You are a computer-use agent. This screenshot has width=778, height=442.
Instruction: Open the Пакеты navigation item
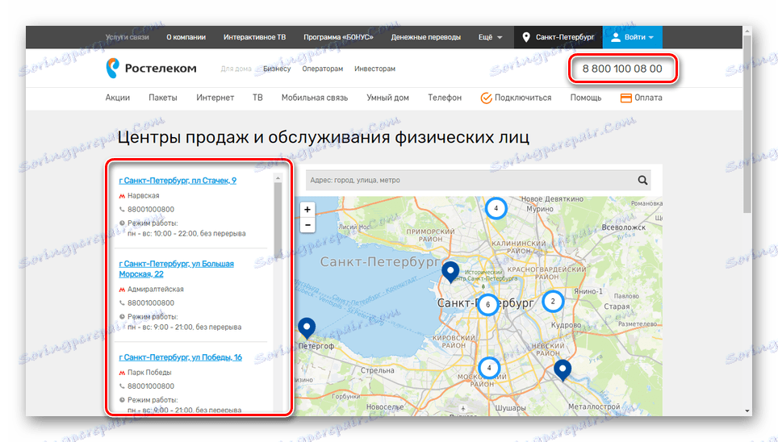click(163, 98)
